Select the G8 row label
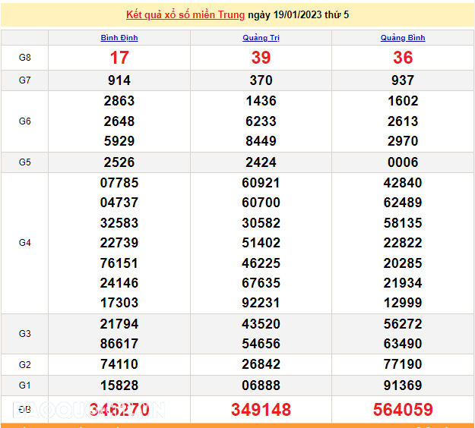The height and width of the screenshot is (428, 475). 24,58
